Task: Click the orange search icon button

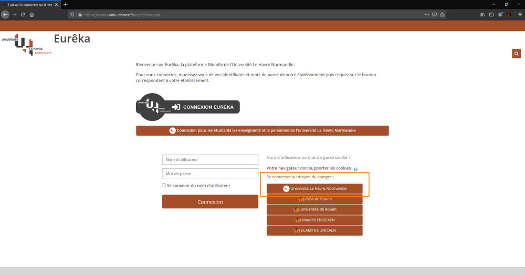Action: click(x=517, y=54)
